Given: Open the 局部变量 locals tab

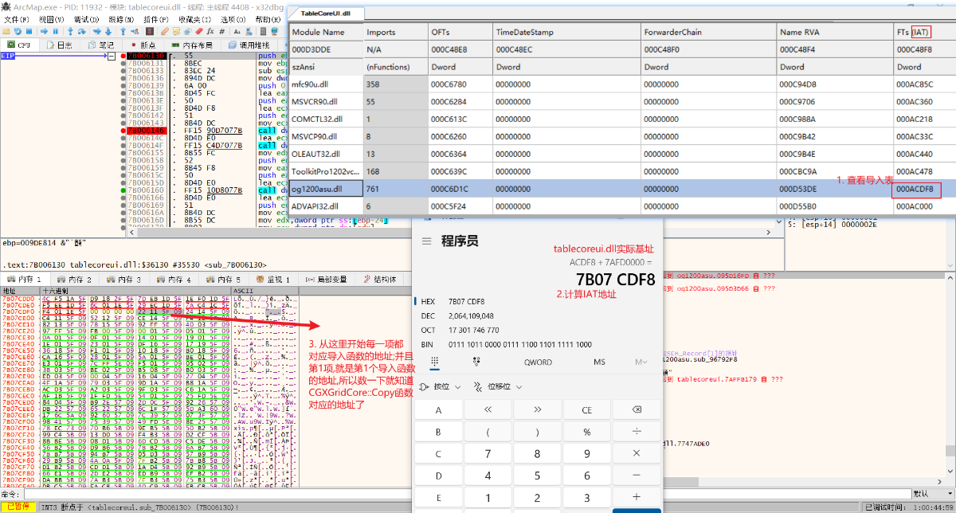Looking at the screenshot, I should click(327, 280).
